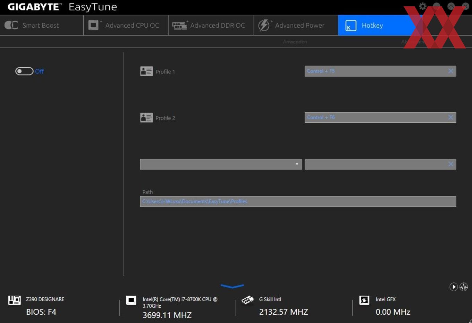The height and width of the screenshot is (323, 472).
Task: Click the Path field with the Profiles folder
Action: point(298,201)
